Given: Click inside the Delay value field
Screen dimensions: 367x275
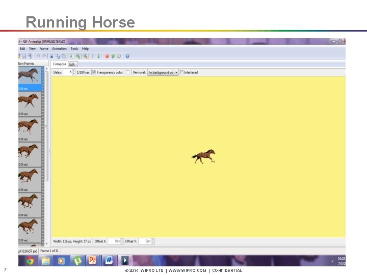Looking at the screenshot, I should point(67,72).
